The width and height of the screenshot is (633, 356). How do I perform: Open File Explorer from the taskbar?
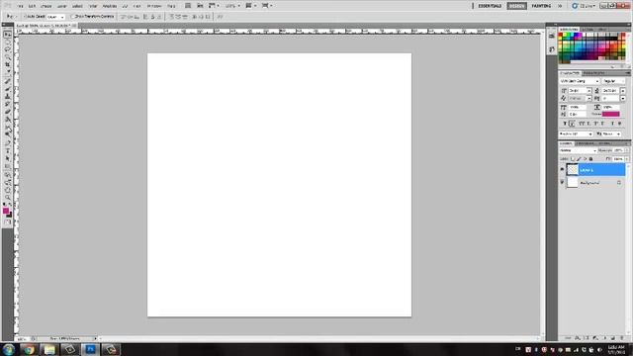(49, 349)
